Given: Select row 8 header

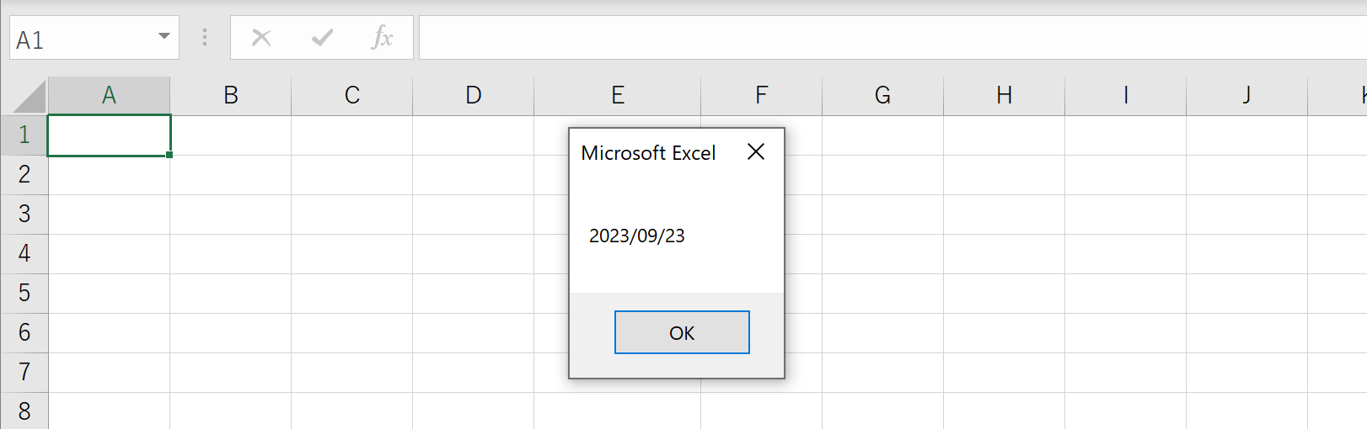Looking at the screenshot, I should click(x=24, y=411).
